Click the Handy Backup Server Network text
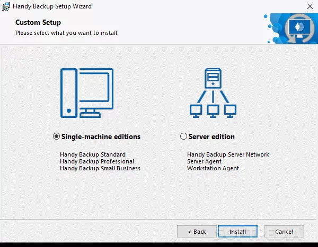The image size is (318, 247). pyautogui.click(x=228, y=154)
